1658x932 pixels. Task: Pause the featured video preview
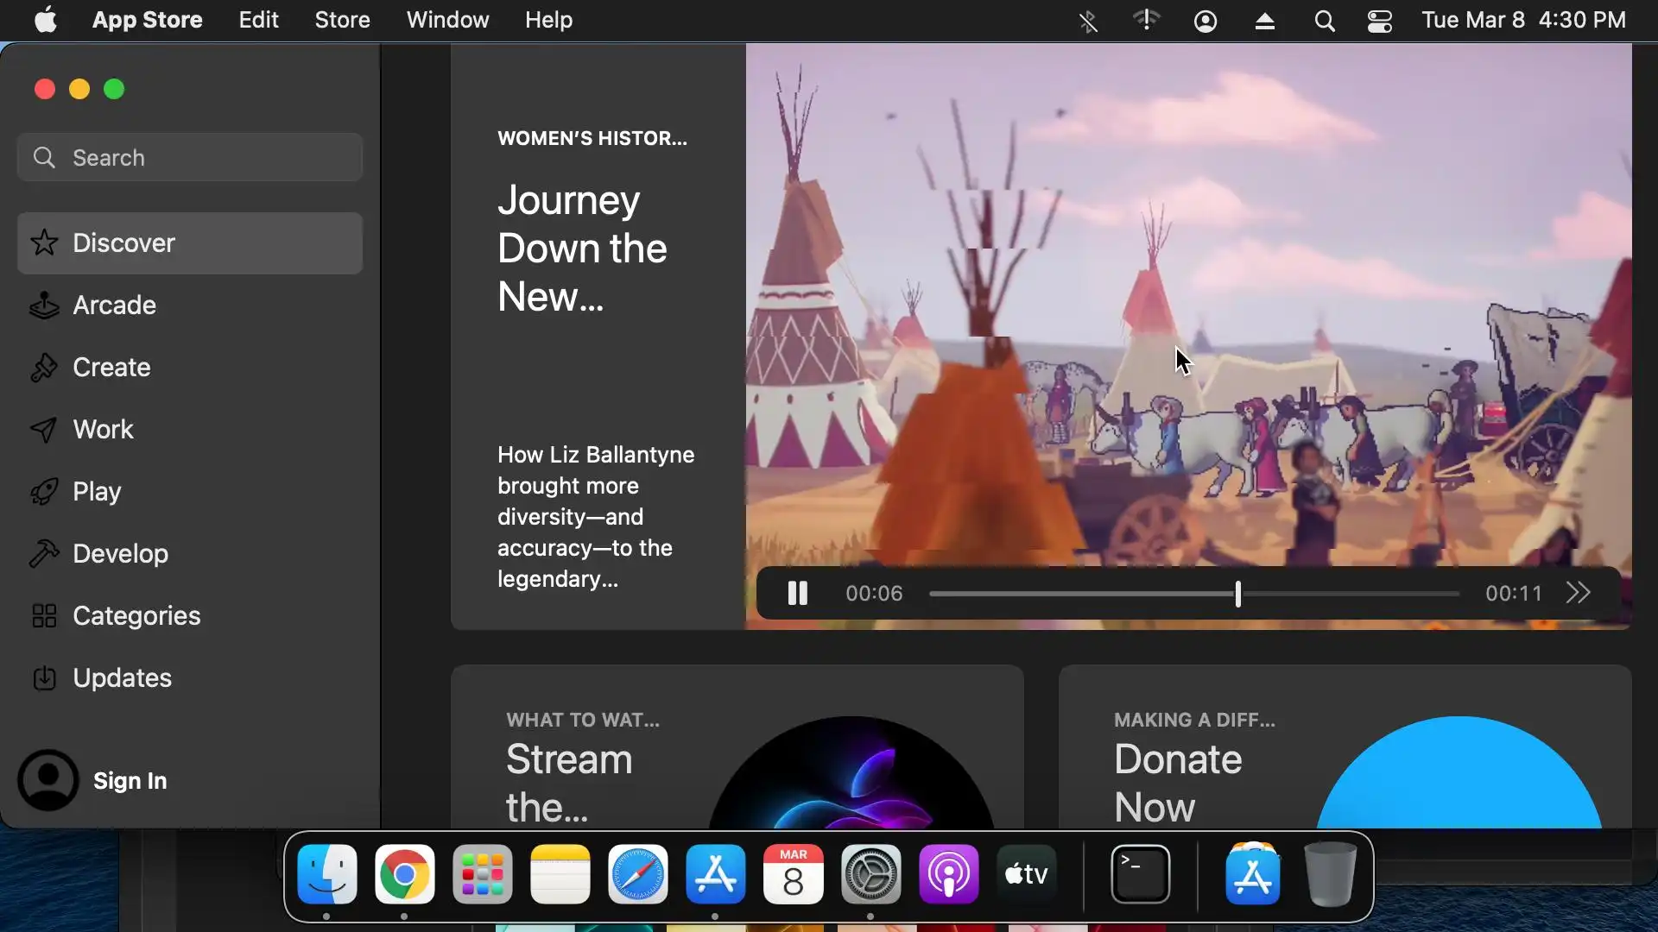pyautogui.click(x=797, y=594)
